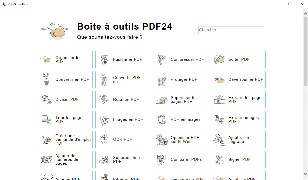Open the Organiser les PDF tool
Viewport: 308px width, 180px height.
click(x=65, y=59)
